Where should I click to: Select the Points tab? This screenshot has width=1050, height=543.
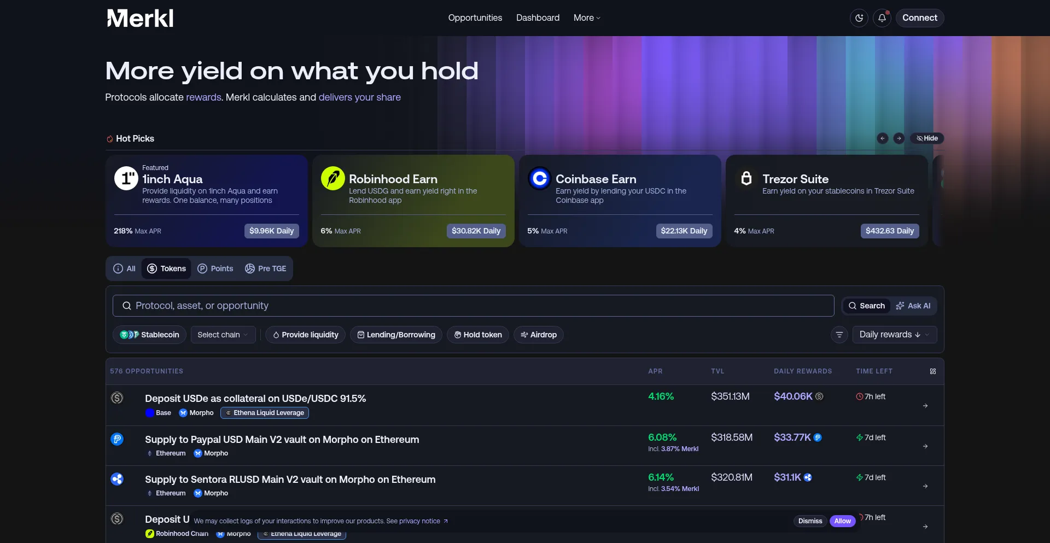click(x=215, y=268)
